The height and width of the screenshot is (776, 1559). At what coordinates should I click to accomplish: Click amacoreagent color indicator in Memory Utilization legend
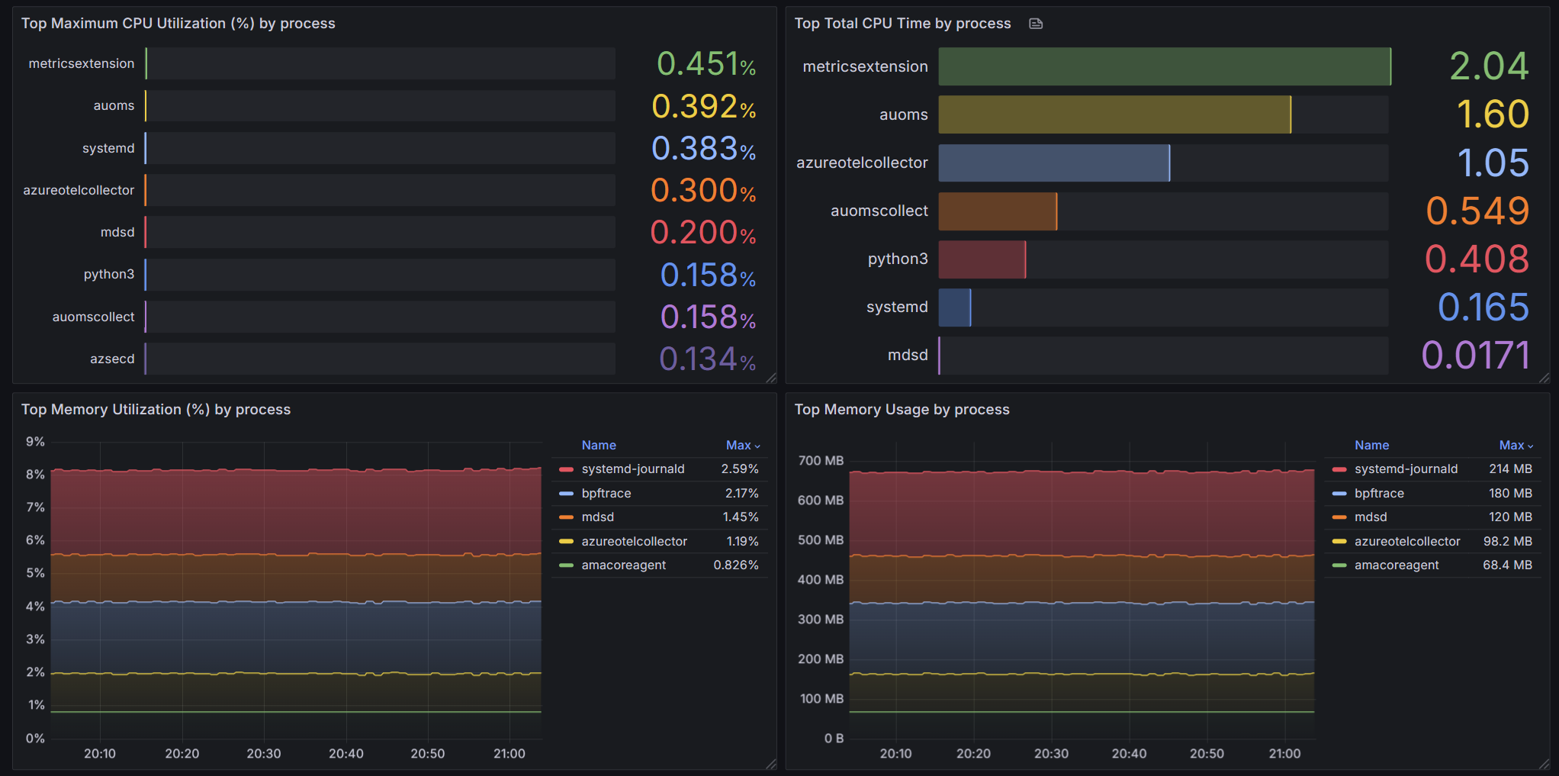566,565
